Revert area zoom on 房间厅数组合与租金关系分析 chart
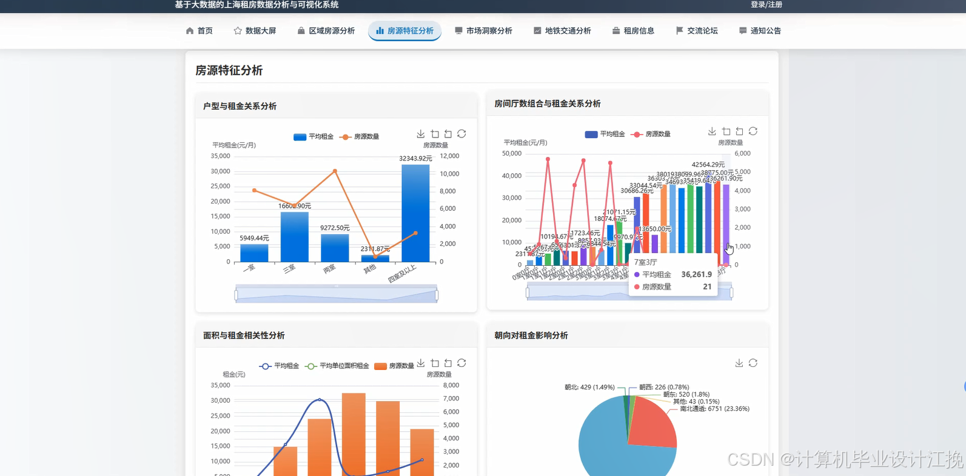Image resolution: width=966 pixels, height=476 pixels. [x=739, y=131]
